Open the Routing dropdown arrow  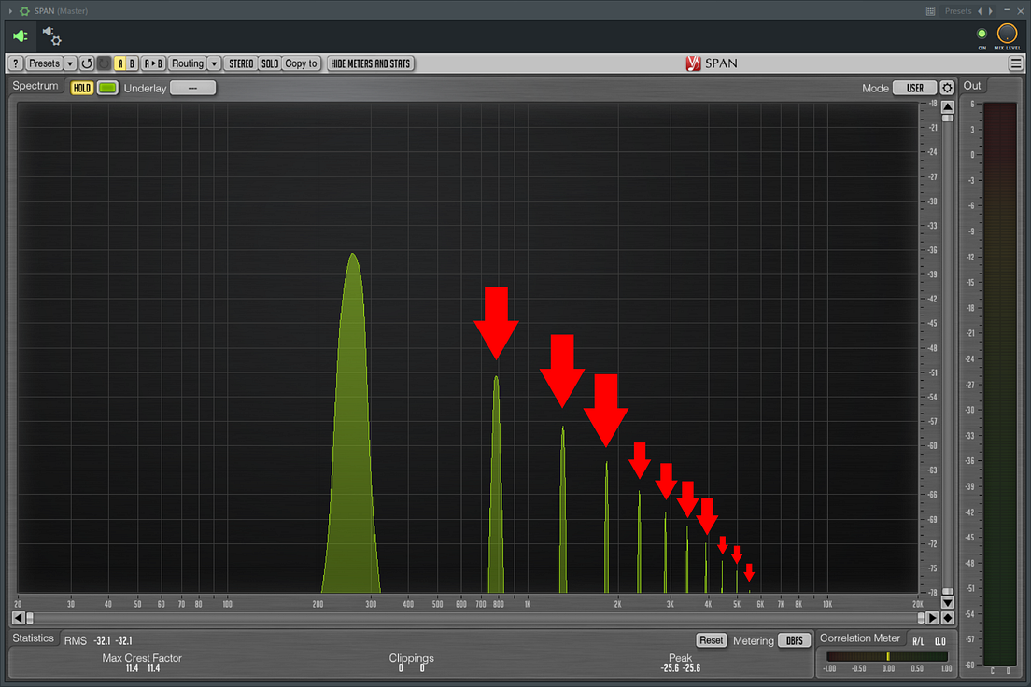pos(213,63)
